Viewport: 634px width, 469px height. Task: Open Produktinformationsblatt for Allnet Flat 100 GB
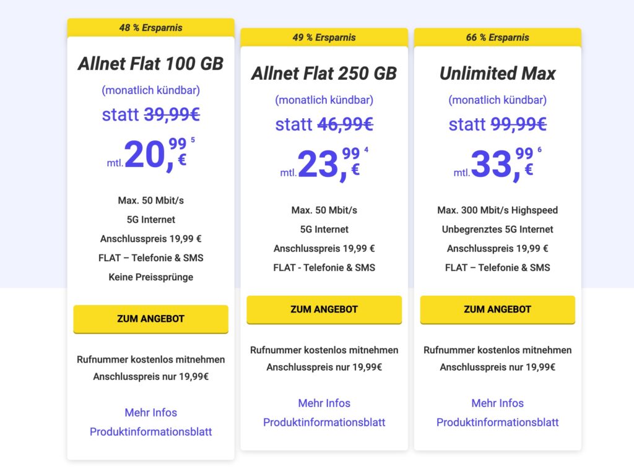pos(150,432)
